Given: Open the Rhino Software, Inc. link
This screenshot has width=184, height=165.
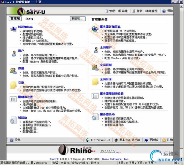Looking at the screenshot, I should click(x=115, y=159).
